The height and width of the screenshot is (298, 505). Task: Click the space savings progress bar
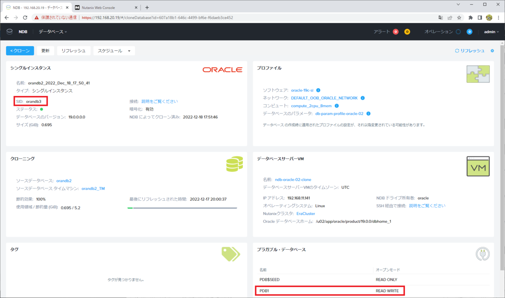[x=182, y=208]
